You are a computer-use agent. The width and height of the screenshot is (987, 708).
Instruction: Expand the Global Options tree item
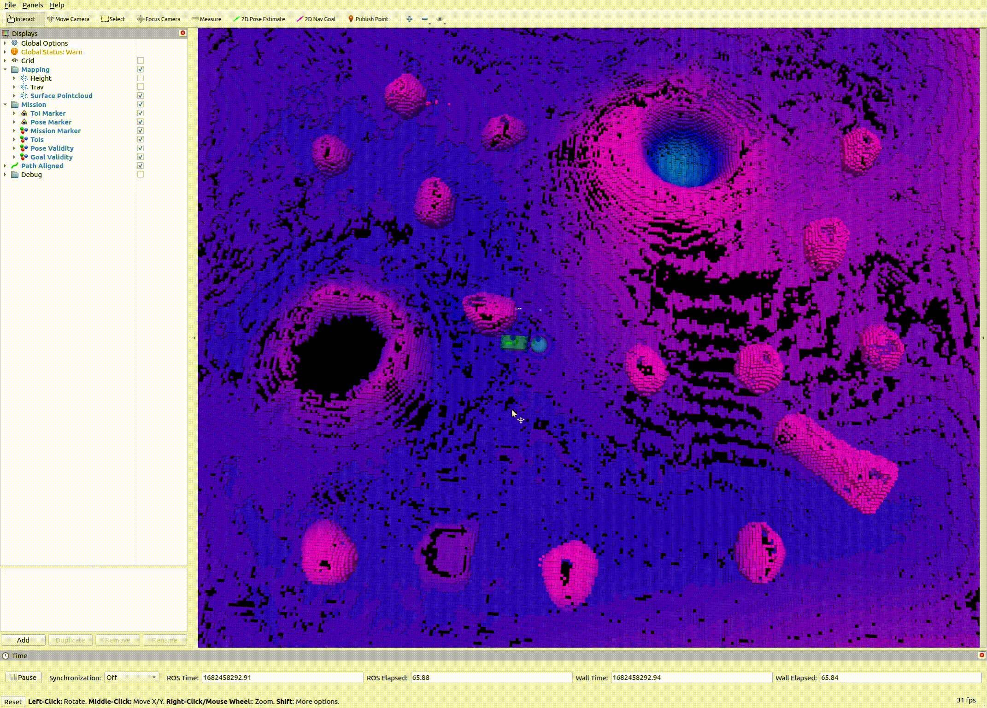(x=5, y=43)
